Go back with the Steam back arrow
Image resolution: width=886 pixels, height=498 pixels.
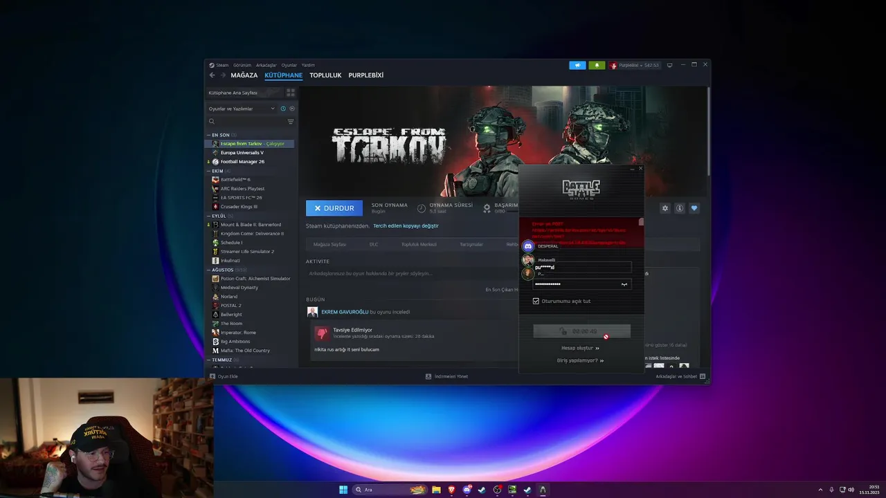click(x=213, y=75)
